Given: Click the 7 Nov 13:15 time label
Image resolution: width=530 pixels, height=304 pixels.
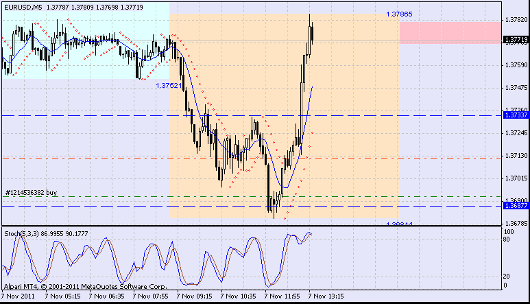Looking at the screenshot, I should [326, 296].
